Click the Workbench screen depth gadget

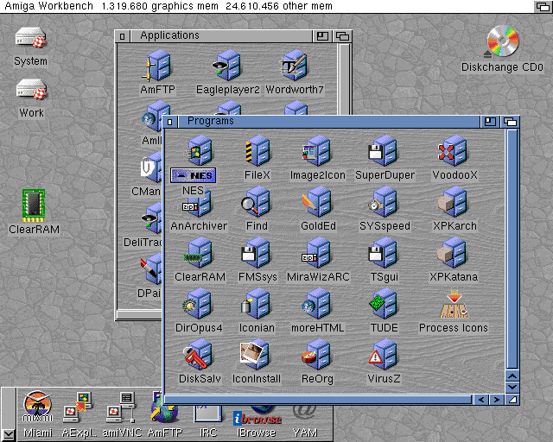pos(543,6)
